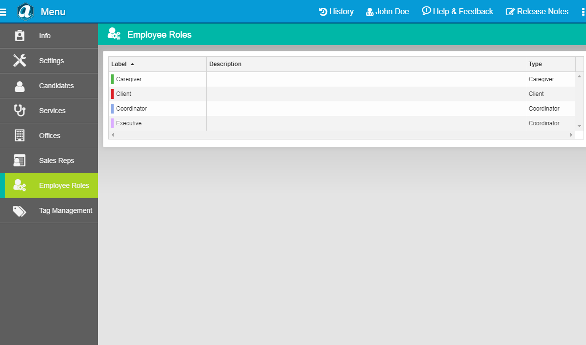The image size is (586, 345).
Task: Sort by the Label column header
Action: tap(157, 64)
